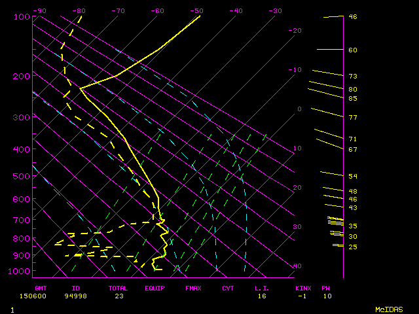Select the KINX value -1
The width and height of the screenshot is (419, 314).
[x=301, y=296]
